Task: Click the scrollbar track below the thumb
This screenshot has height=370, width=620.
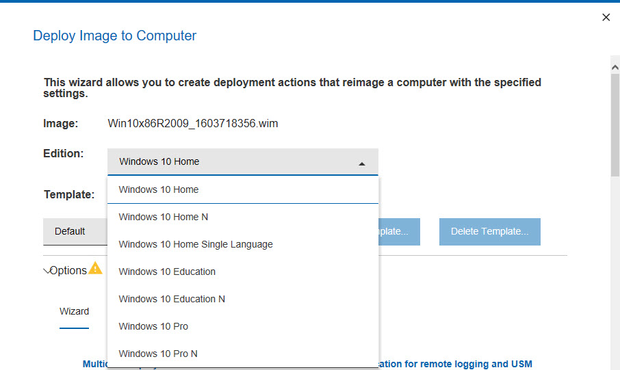Action: pos(615,274)
